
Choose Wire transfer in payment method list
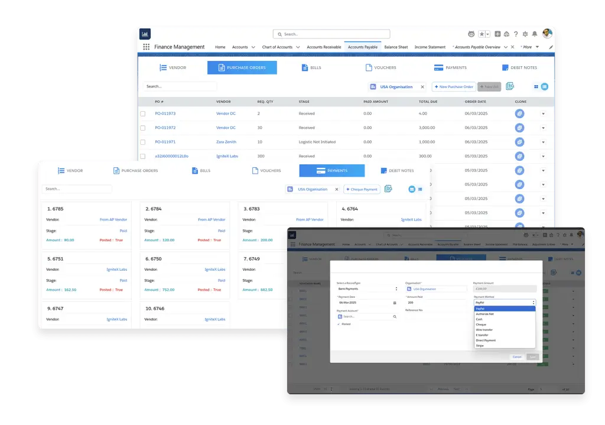click(505, 330)
